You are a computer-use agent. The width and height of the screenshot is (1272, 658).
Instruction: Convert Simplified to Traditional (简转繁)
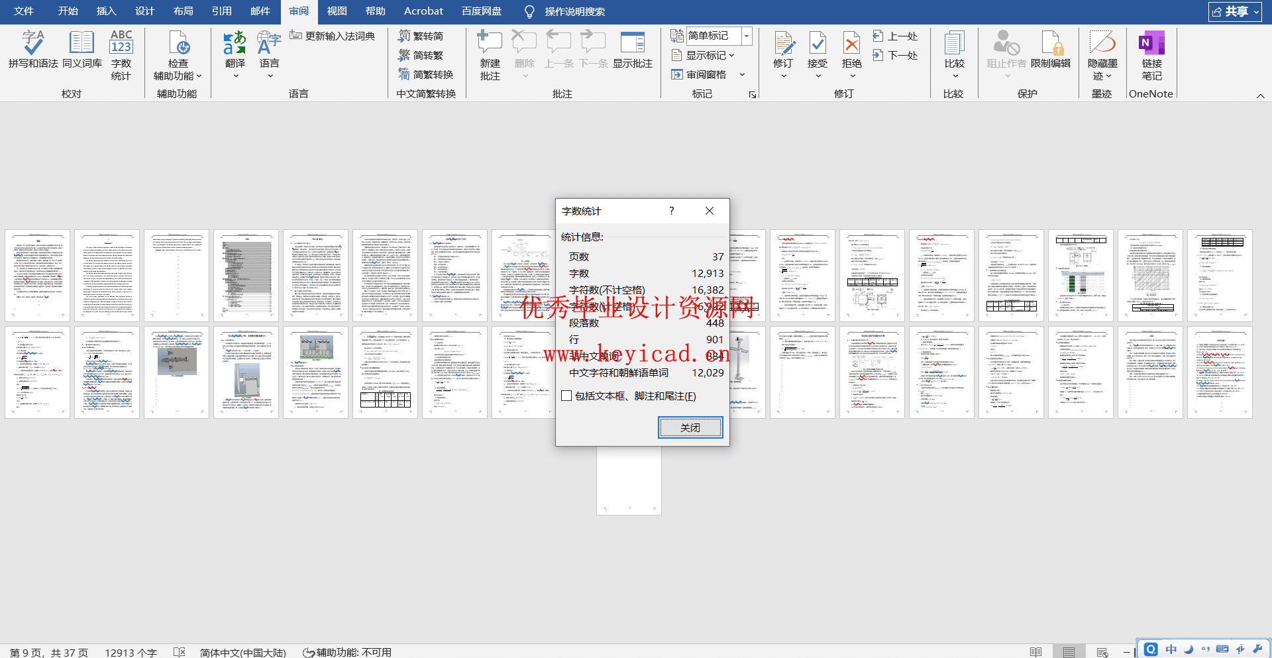[421, 55]
